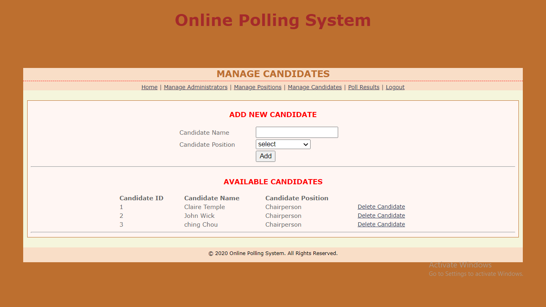Click the dropdown arrow on position select

tap(306, 144)
